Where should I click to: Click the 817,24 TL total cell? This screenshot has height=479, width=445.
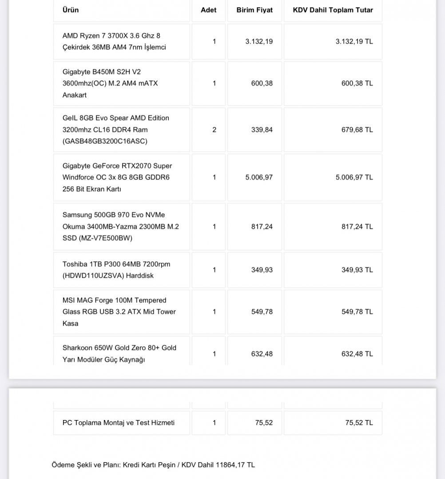tap(357, 226)
